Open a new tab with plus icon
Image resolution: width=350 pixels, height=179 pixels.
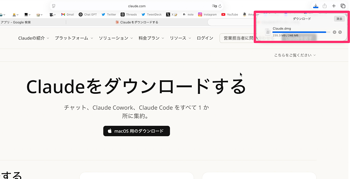(334, 6)
